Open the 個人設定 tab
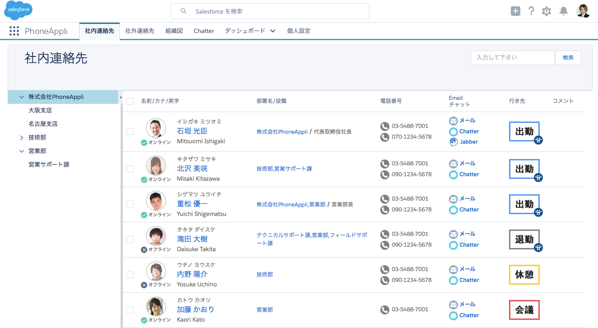 [x=299, y=31]
